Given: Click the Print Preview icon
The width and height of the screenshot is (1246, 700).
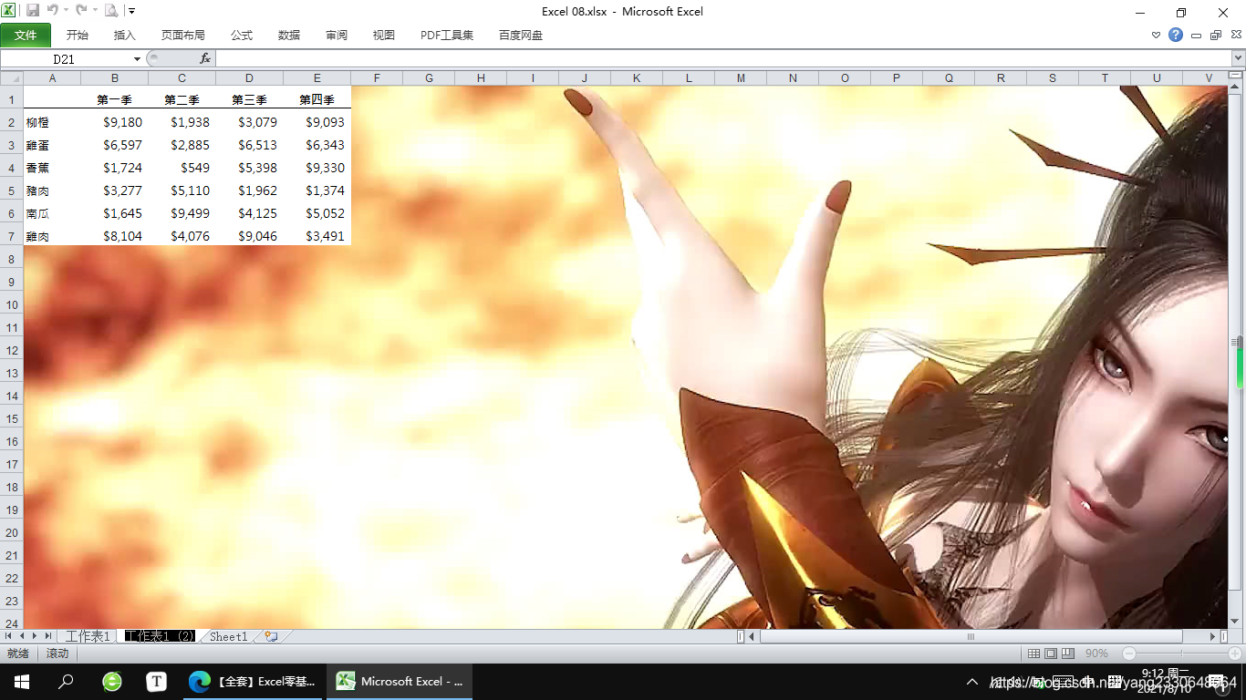Looking at the screenshot, I should [110, 11].
